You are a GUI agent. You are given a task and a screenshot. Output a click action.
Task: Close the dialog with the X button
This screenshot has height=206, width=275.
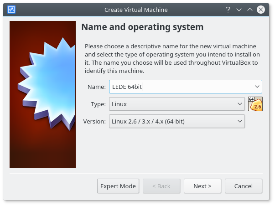(x=261, y=10)
